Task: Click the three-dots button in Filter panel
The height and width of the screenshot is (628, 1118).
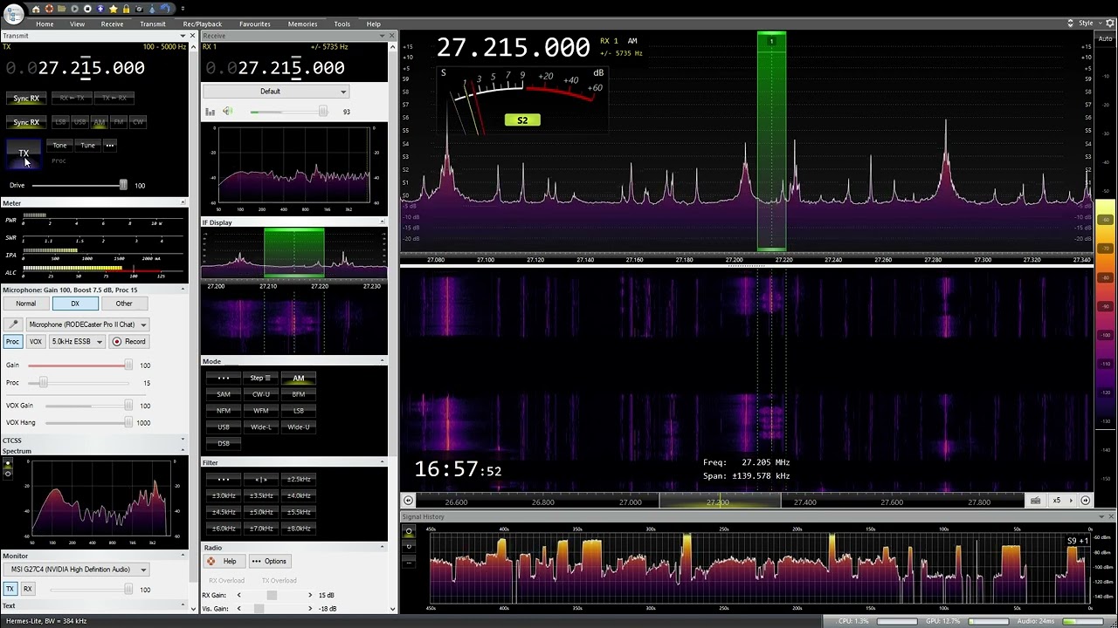Action: pos(224,480)
